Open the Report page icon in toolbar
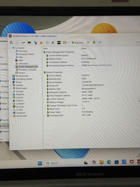 tap(17, 42)
